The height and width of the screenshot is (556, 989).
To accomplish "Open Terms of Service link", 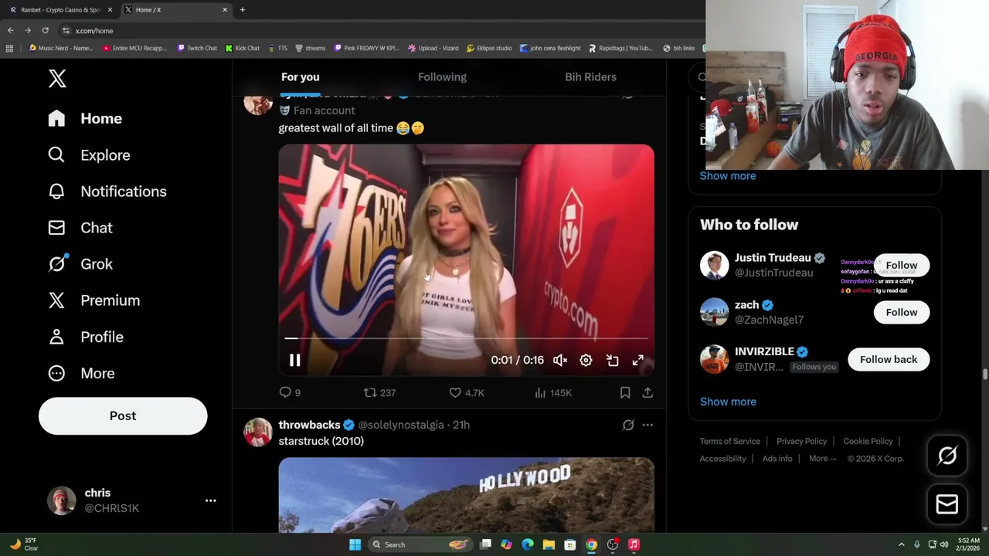I will pyautogui.click(x=730, y=441).
